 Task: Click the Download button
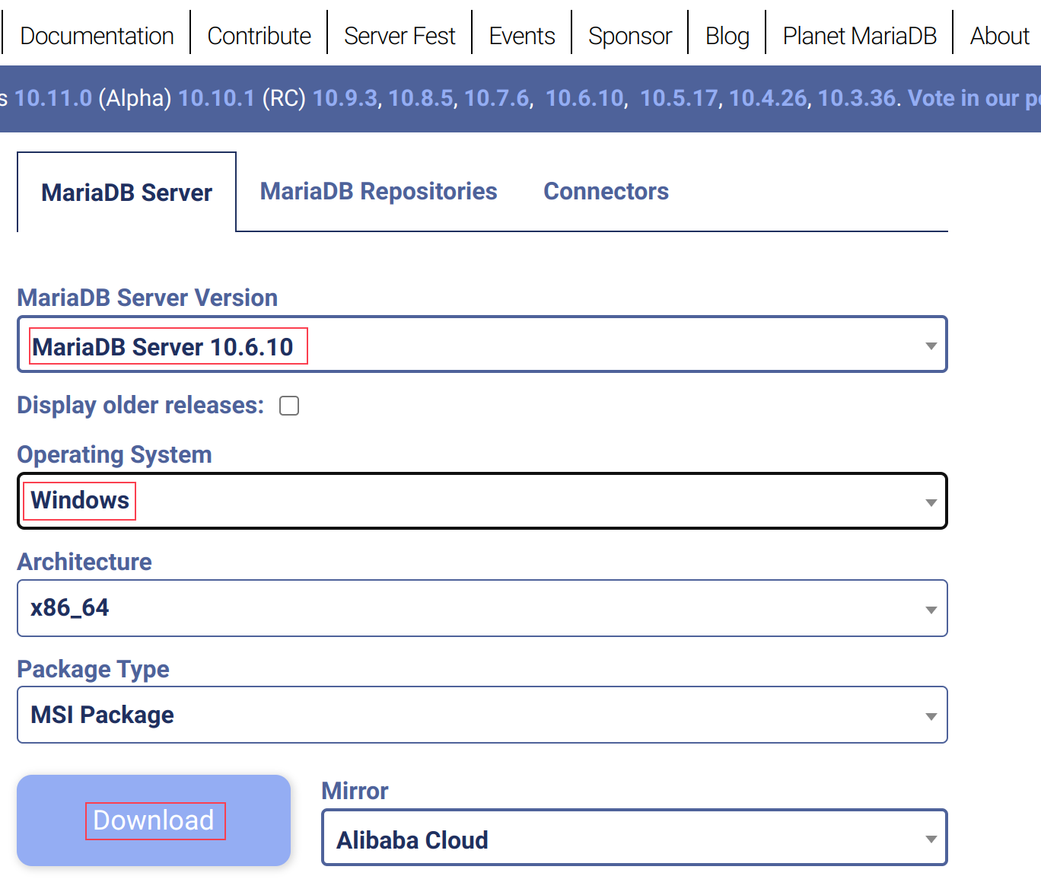(x=154, y=820)
